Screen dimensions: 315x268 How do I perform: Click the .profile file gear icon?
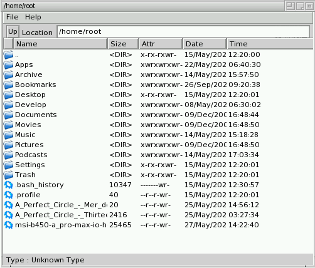coord(8,195)
